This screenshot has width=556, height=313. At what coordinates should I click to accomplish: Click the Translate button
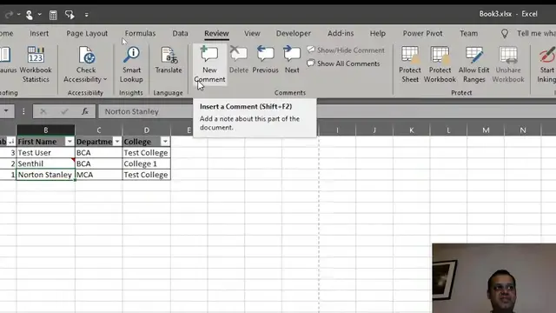169,60
